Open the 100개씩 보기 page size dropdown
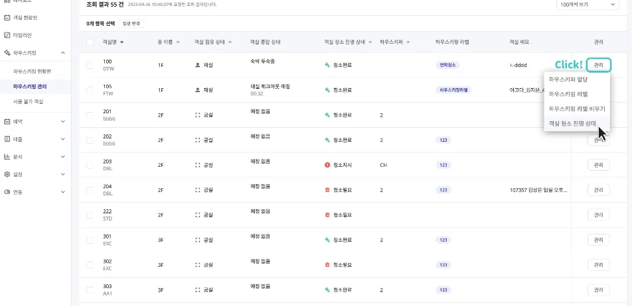Viewport: 632px width, 306px height. [586, 5]
